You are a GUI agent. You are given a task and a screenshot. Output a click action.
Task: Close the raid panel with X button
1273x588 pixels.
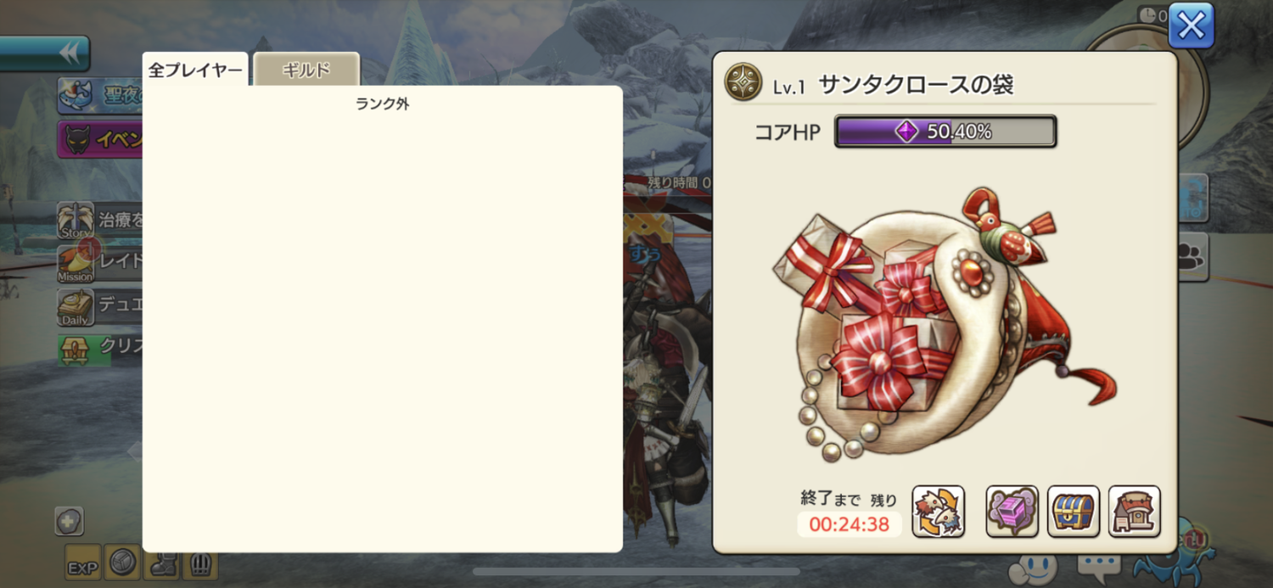pyautogui.click(x=1191, y=25)
